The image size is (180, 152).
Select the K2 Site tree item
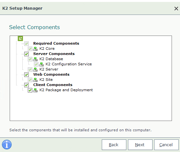click(46, 80)
